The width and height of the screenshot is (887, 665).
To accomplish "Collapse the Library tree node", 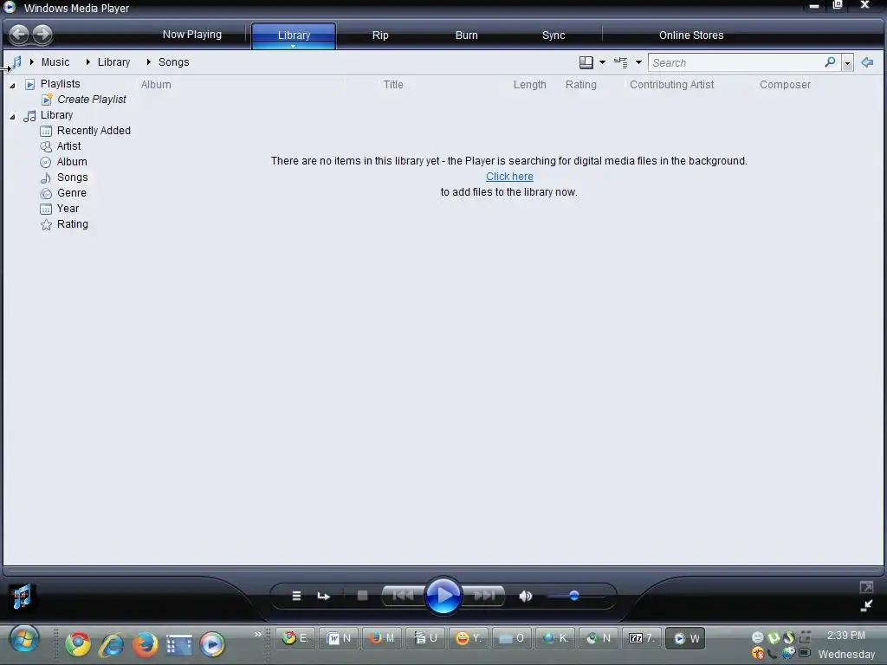I will click(x=12, y=117).
